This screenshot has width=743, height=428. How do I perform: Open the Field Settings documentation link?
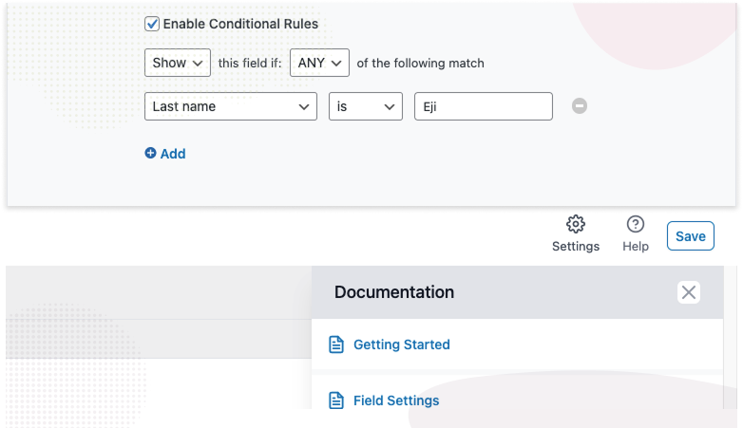click(x=396, y=400)
